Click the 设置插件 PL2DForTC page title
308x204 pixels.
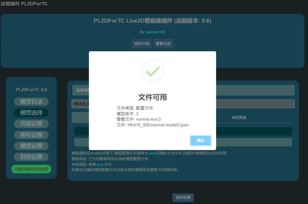(24, 4)
